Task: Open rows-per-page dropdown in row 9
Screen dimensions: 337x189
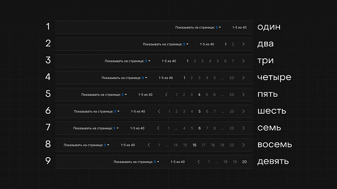Action: 157,162
